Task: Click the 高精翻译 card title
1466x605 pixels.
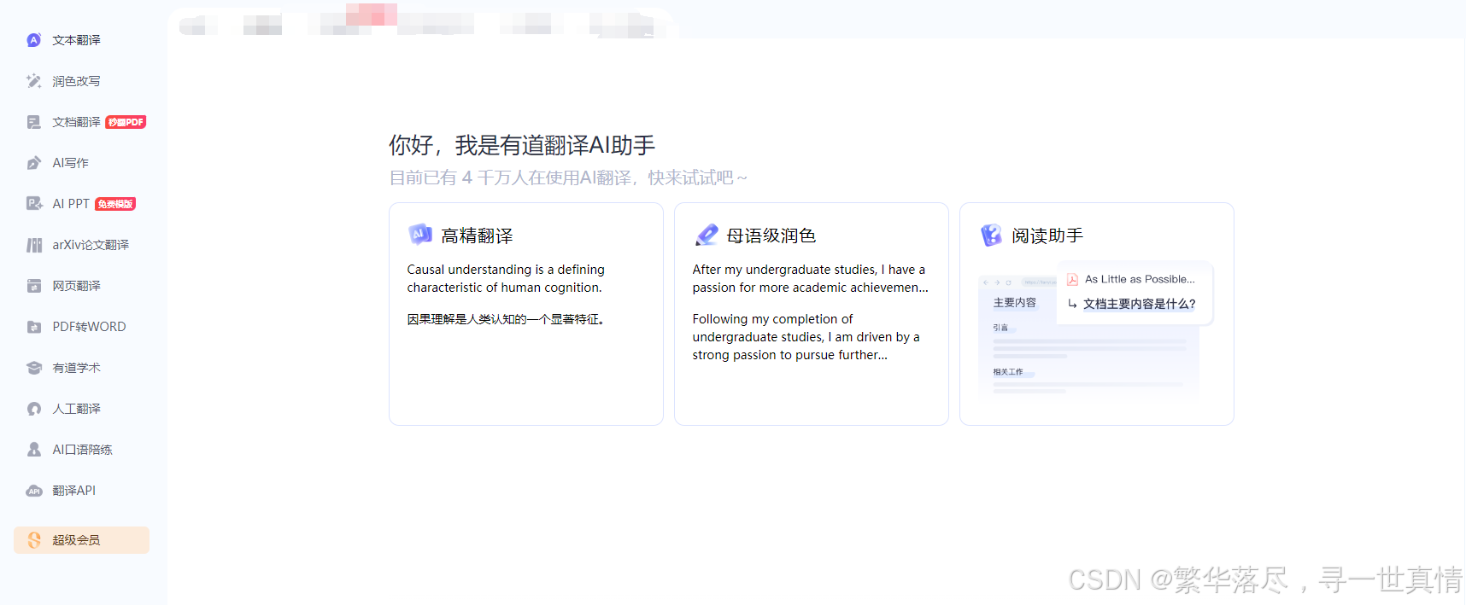Action: [x=477, y=236]
